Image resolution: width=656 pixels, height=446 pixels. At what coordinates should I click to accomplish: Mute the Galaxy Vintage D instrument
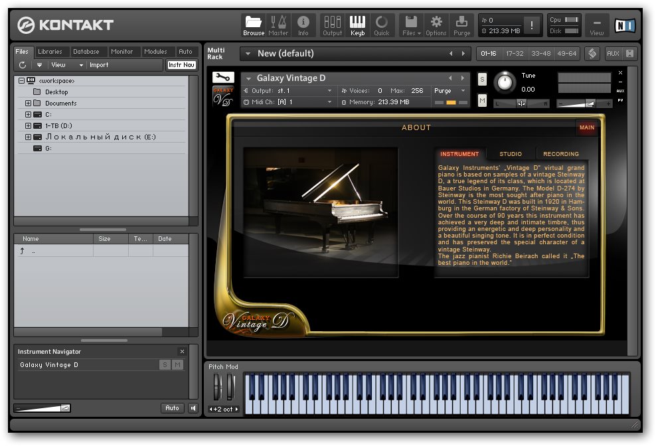(482, 100)
